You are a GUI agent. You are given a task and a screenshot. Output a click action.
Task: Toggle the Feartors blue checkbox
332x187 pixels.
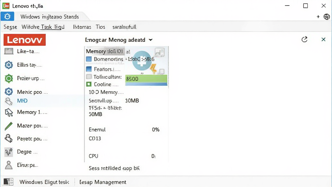[89, 69]
